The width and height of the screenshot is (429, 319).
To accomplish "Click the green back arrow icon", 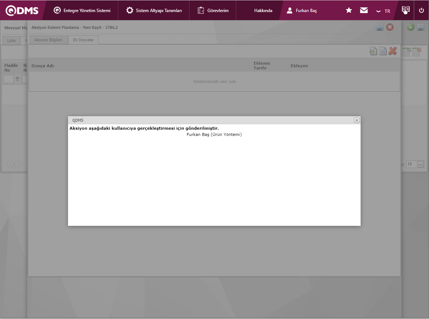I will 410,27.
